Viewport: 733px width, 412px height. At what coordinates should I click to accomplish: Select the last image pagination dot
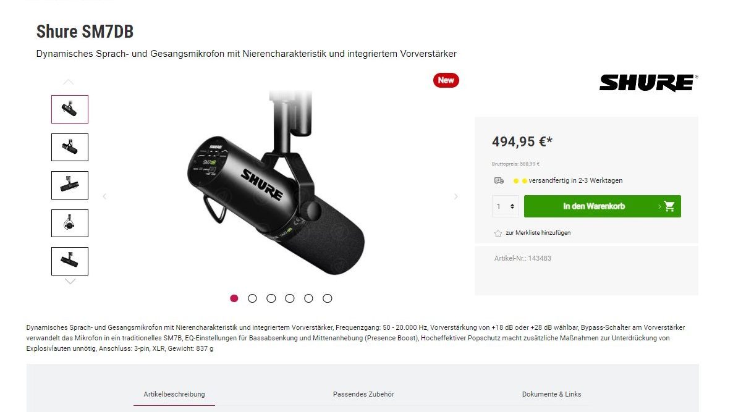click(327, 298)
